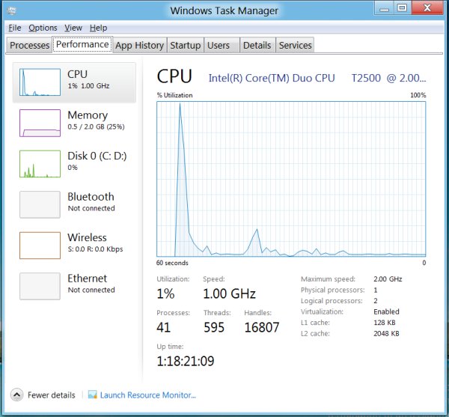Click the Resource Monitor icon
Image resolution: width=449 pixels, height=417 pixels.
click(x=93, y=395)
